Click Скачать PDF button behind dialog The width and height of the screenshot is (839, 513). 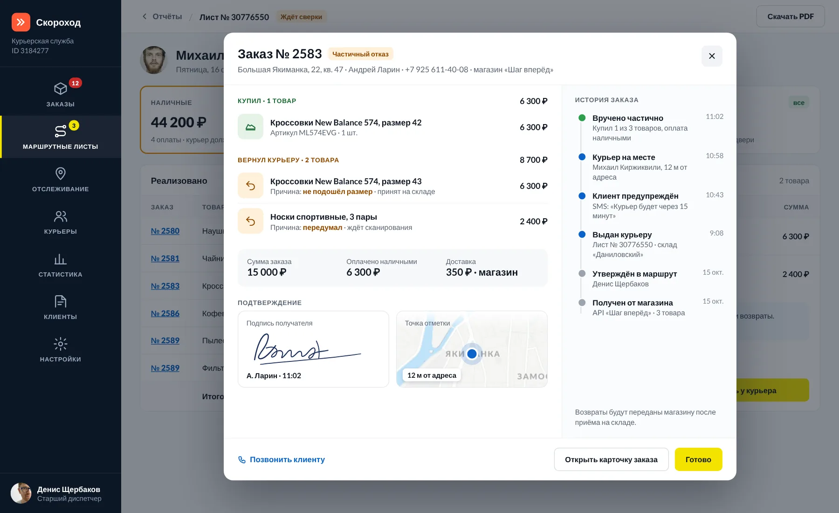click(790, 16)
